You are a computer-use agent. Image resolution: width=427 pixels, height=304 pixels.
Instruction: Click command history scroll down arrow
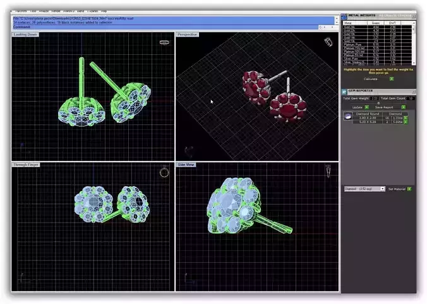[x=337, y=23]
